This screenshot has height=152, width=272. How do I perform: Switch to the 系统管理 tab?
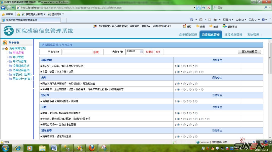[253, 35]
